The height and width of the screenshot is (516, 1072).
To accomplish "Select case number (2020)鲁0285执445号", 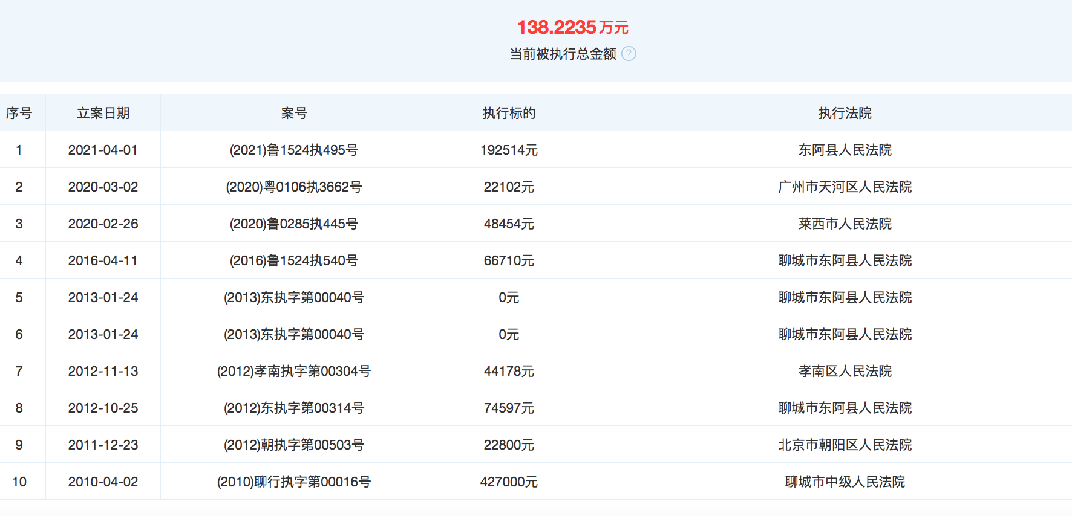I will coord(294,224).
